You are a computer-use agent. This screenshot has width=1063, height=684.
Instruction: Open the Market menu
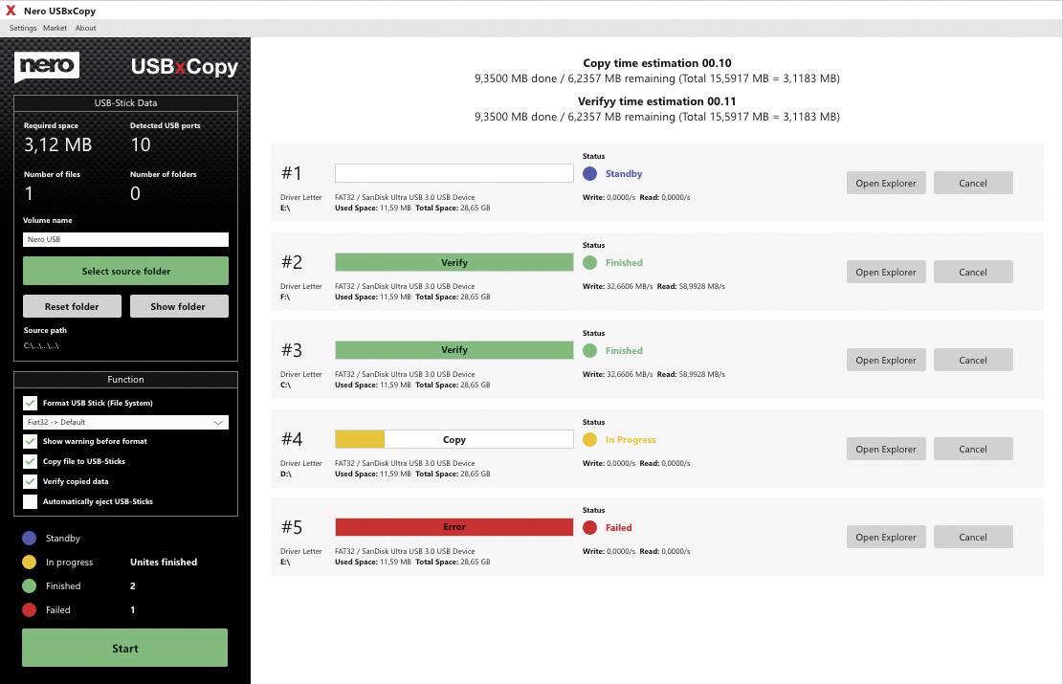pyautogui.click(x=55, y=28)
